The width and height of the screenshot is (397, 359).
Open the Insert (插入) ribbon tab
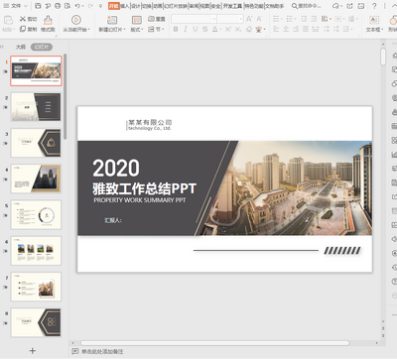pos(124,6)
